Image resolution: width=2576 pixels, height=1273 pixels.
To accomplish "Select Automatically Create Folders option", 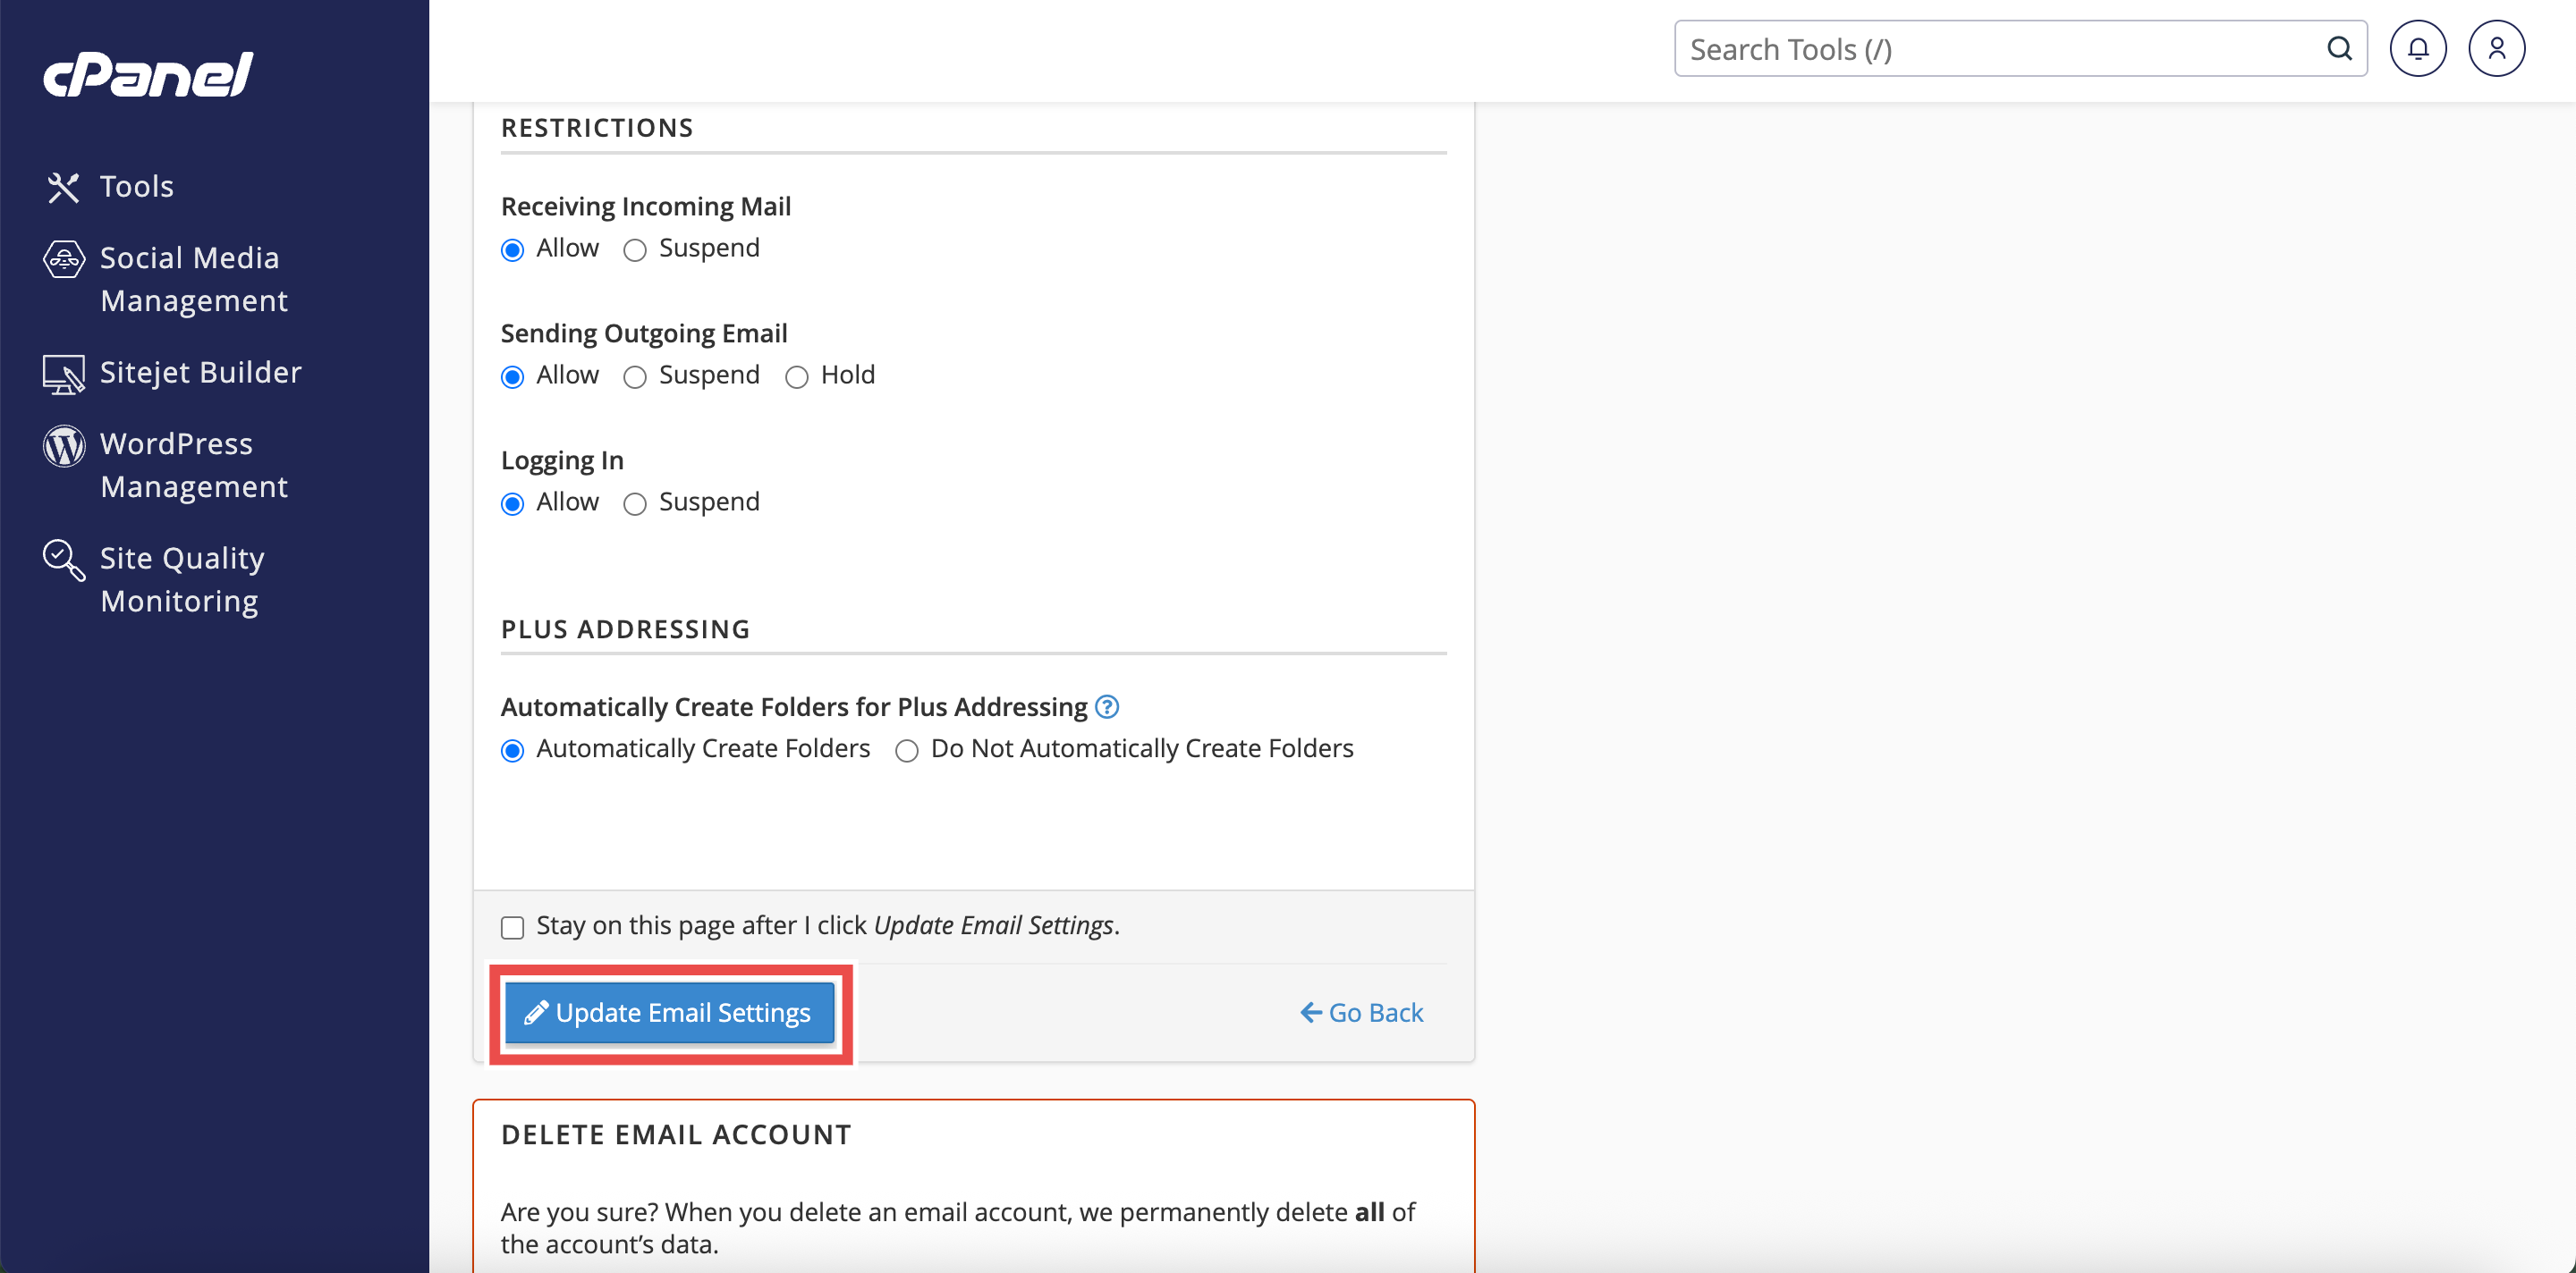I will (513, 750).
